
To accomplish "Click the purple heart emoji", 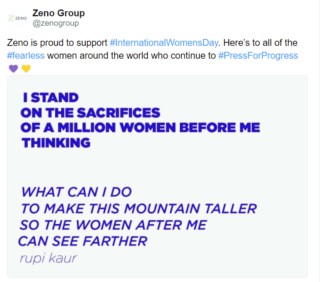I will (13, 69).
